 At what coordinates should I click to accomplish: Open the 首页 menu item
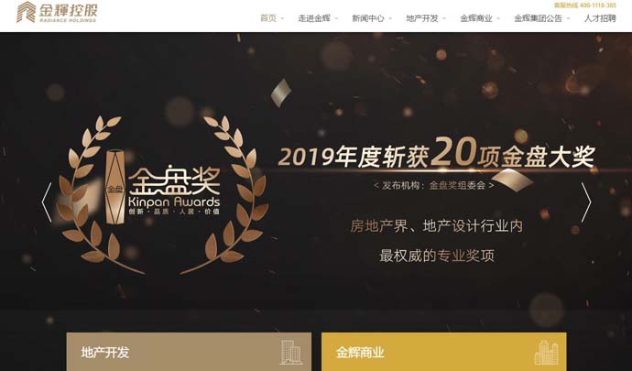268,18
